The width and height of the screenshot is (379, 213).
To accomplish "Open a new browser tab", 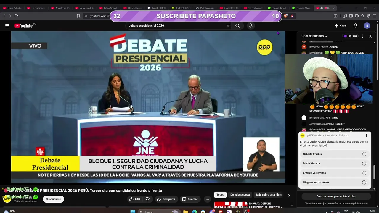I will coord(341,8).
